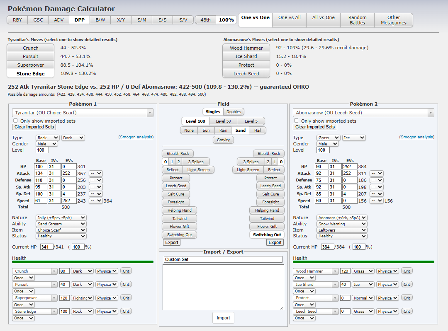Image resolution: width=448 pixels, height=331 pixels.
Task: Click Clear Imported Sets for Pokémon 2
Action: 315,127
